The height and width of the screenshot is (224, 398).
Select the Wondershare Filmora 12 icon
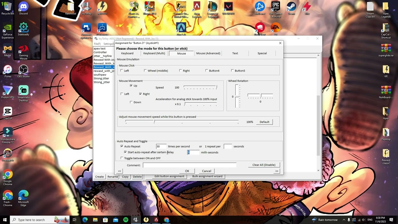(8, 136)
